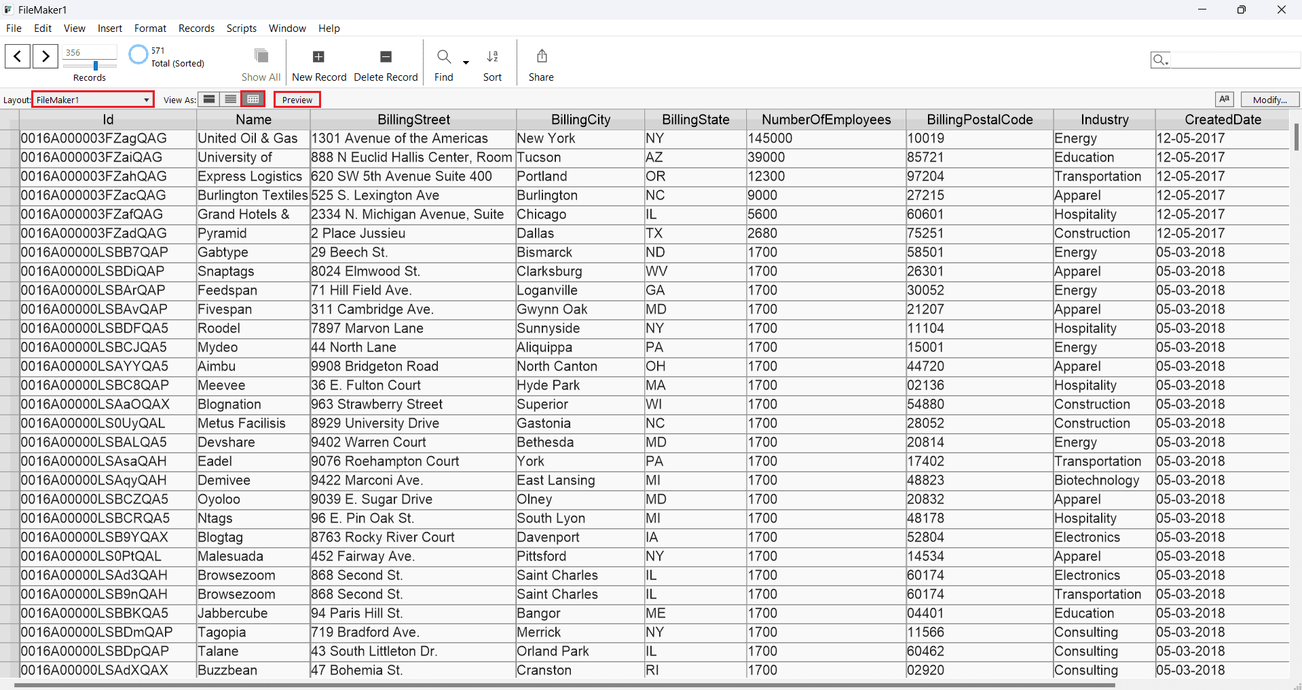Click the Find magnifier icon

[444, 57]
